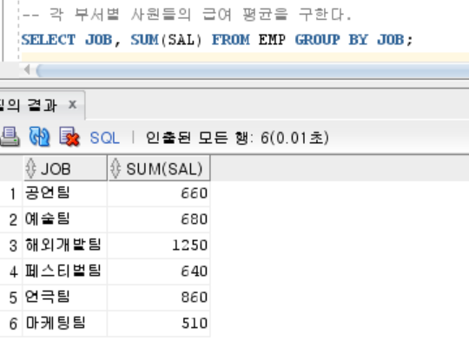Viewport: 469px width, 346px height.
Task: Sort by the SUM(SAL) column sort icon
Action: coord(116,168)
